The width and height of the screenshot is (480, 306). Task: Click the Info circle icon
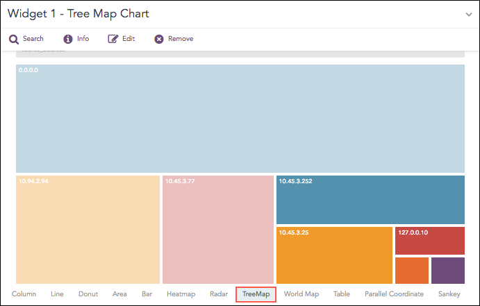click(68, 39)
